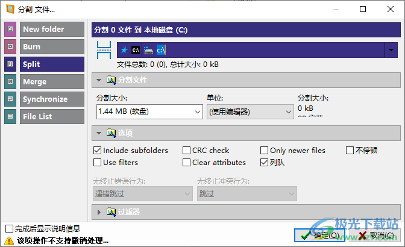Collapse the 选项 section
The height and width of the screenshot is (247, 405).
99,133
